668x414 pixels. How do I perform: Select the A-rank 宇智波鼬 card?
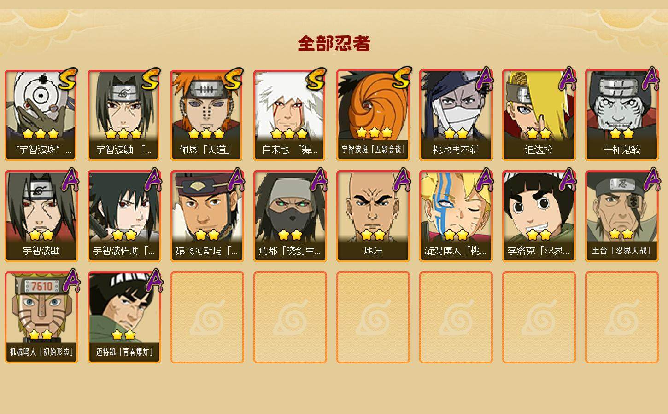pyautogui.click(x=41, y=216)
